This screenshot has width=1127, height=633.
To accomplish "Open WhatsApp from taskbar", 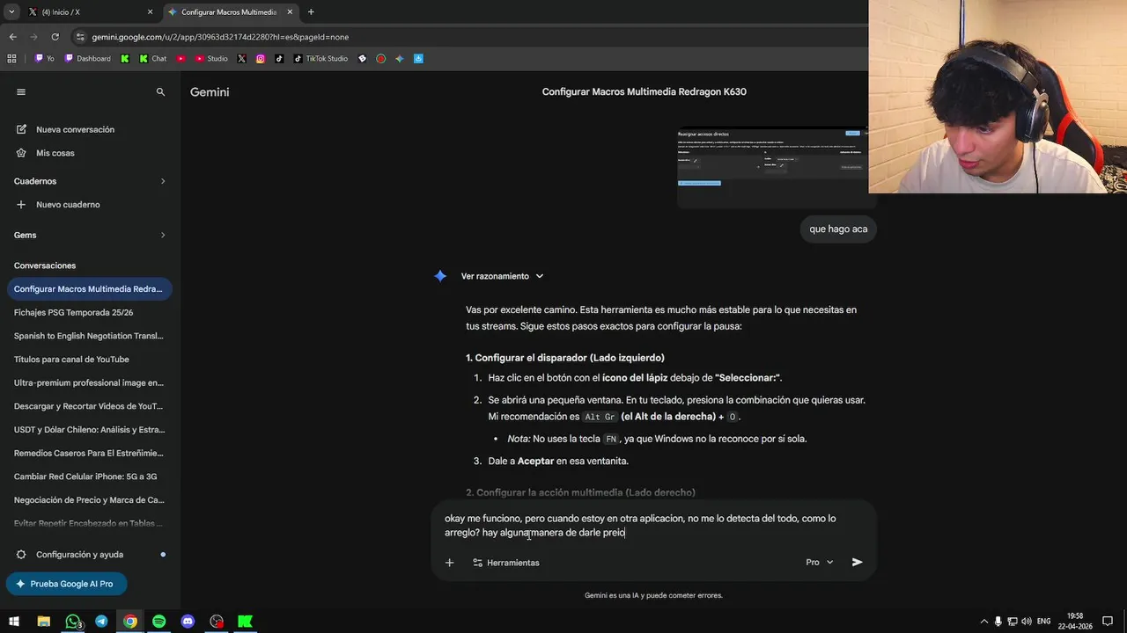I will [x=73, y=622].
